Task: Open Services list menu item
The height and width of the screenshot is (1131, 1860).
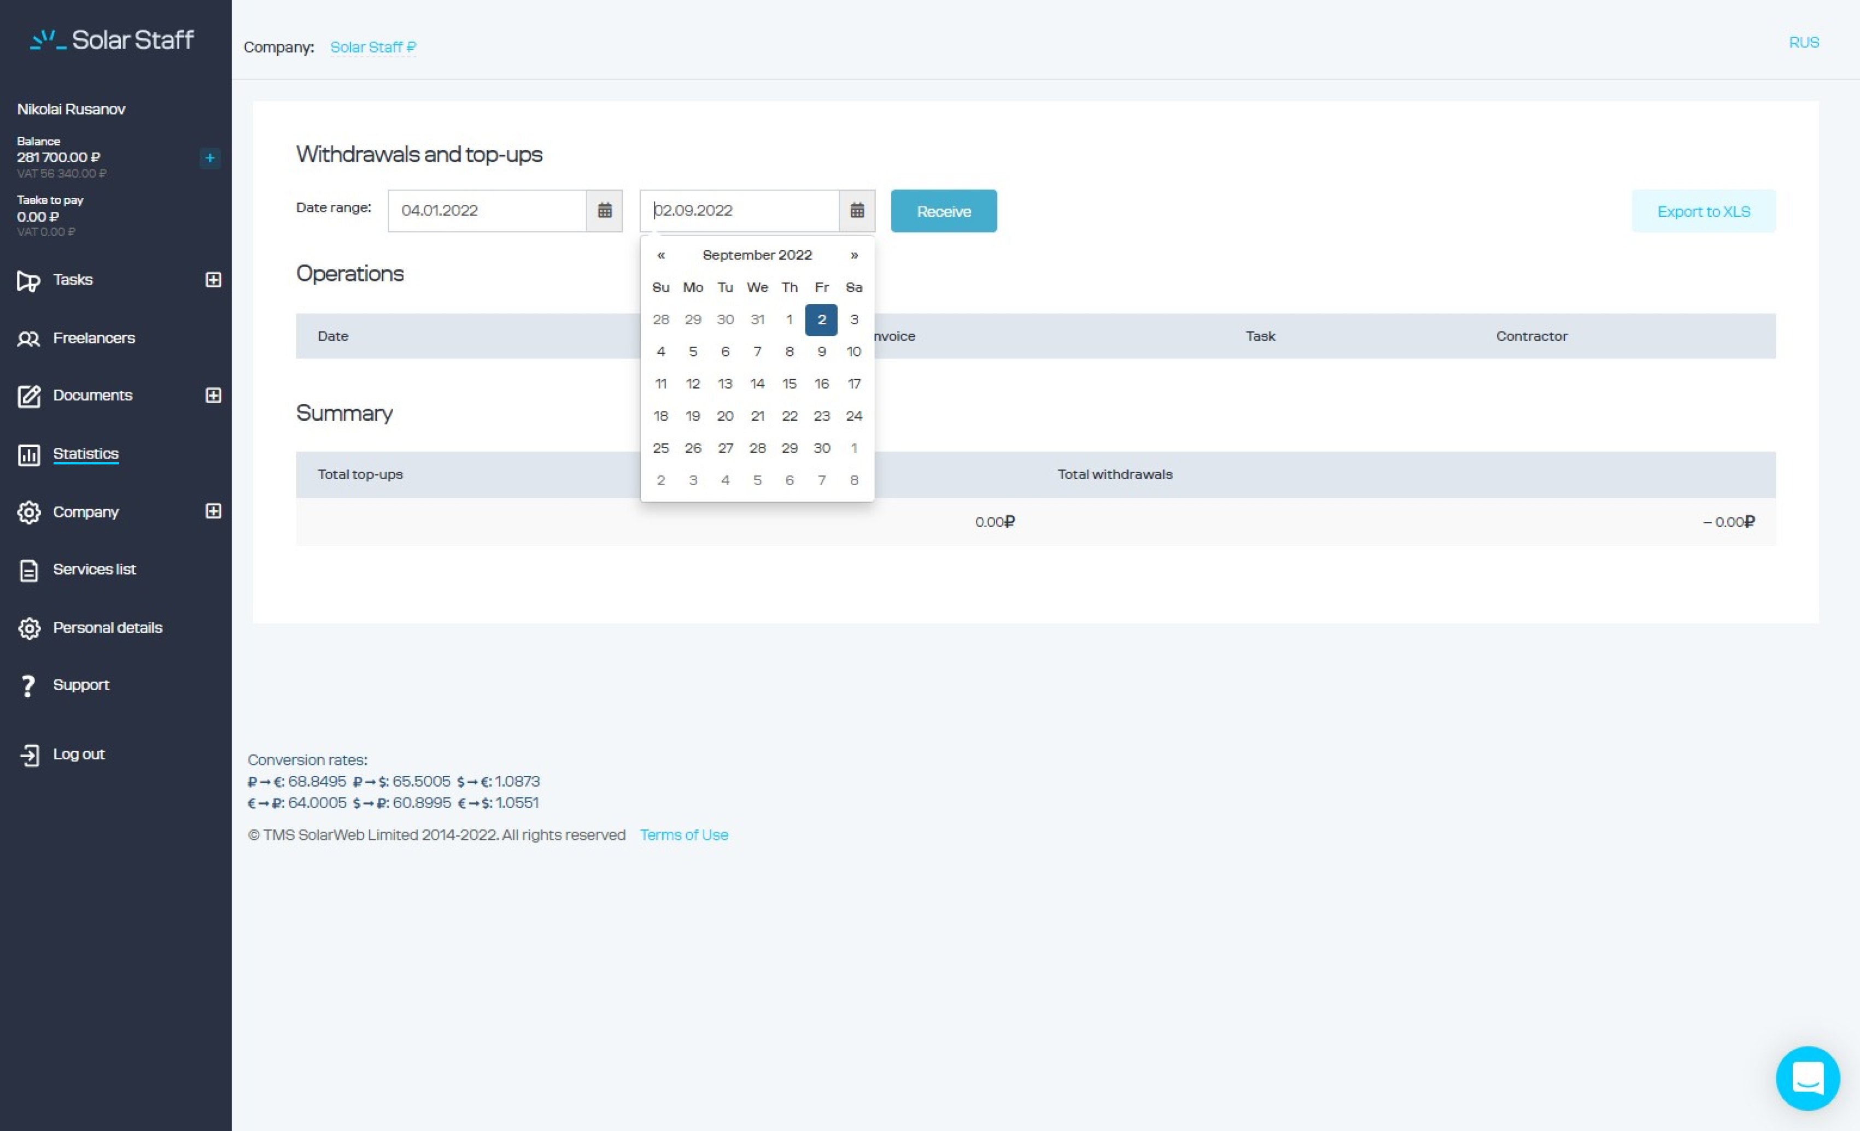Action: click(x=95, y=570)
